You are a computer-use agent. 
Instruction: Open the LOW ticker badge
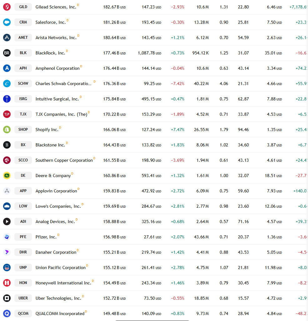pos(23,206)
